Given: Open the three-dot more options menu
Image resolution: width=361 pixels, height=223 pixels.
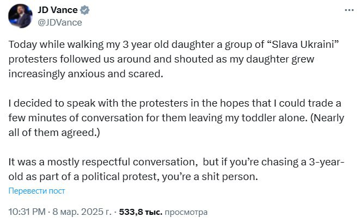Looking at the screenshot, I should tap(348, 11).
